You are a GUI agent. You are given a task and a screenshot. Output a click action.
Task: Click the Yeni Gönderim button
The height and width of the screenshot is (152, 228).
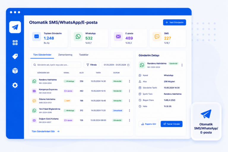[175, 22]
